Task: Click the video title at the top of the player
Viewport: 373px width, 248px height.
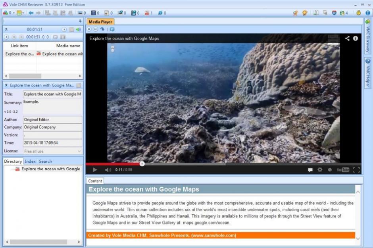Action: click(x=124, y=38)
